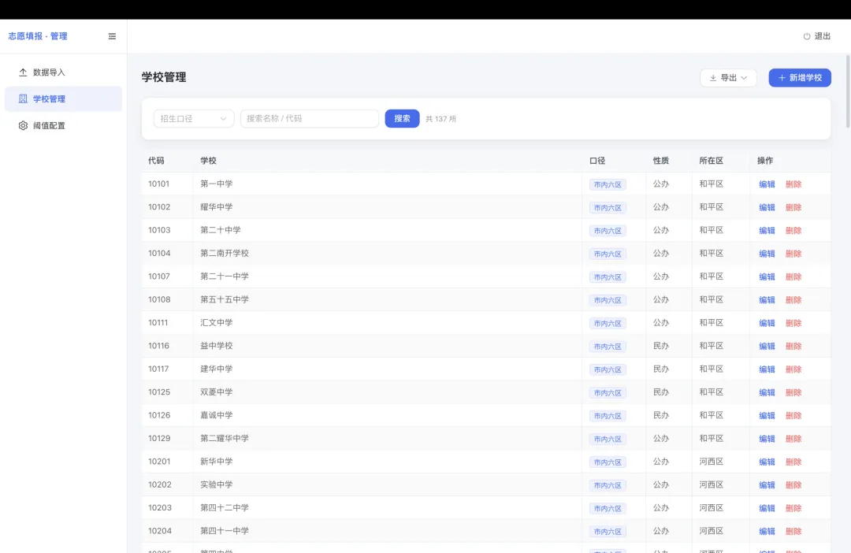Image resolution: width=851 pixels, height=553 pixels.
Task: Edit the 新华中学 row
Action: coord(767,462)
